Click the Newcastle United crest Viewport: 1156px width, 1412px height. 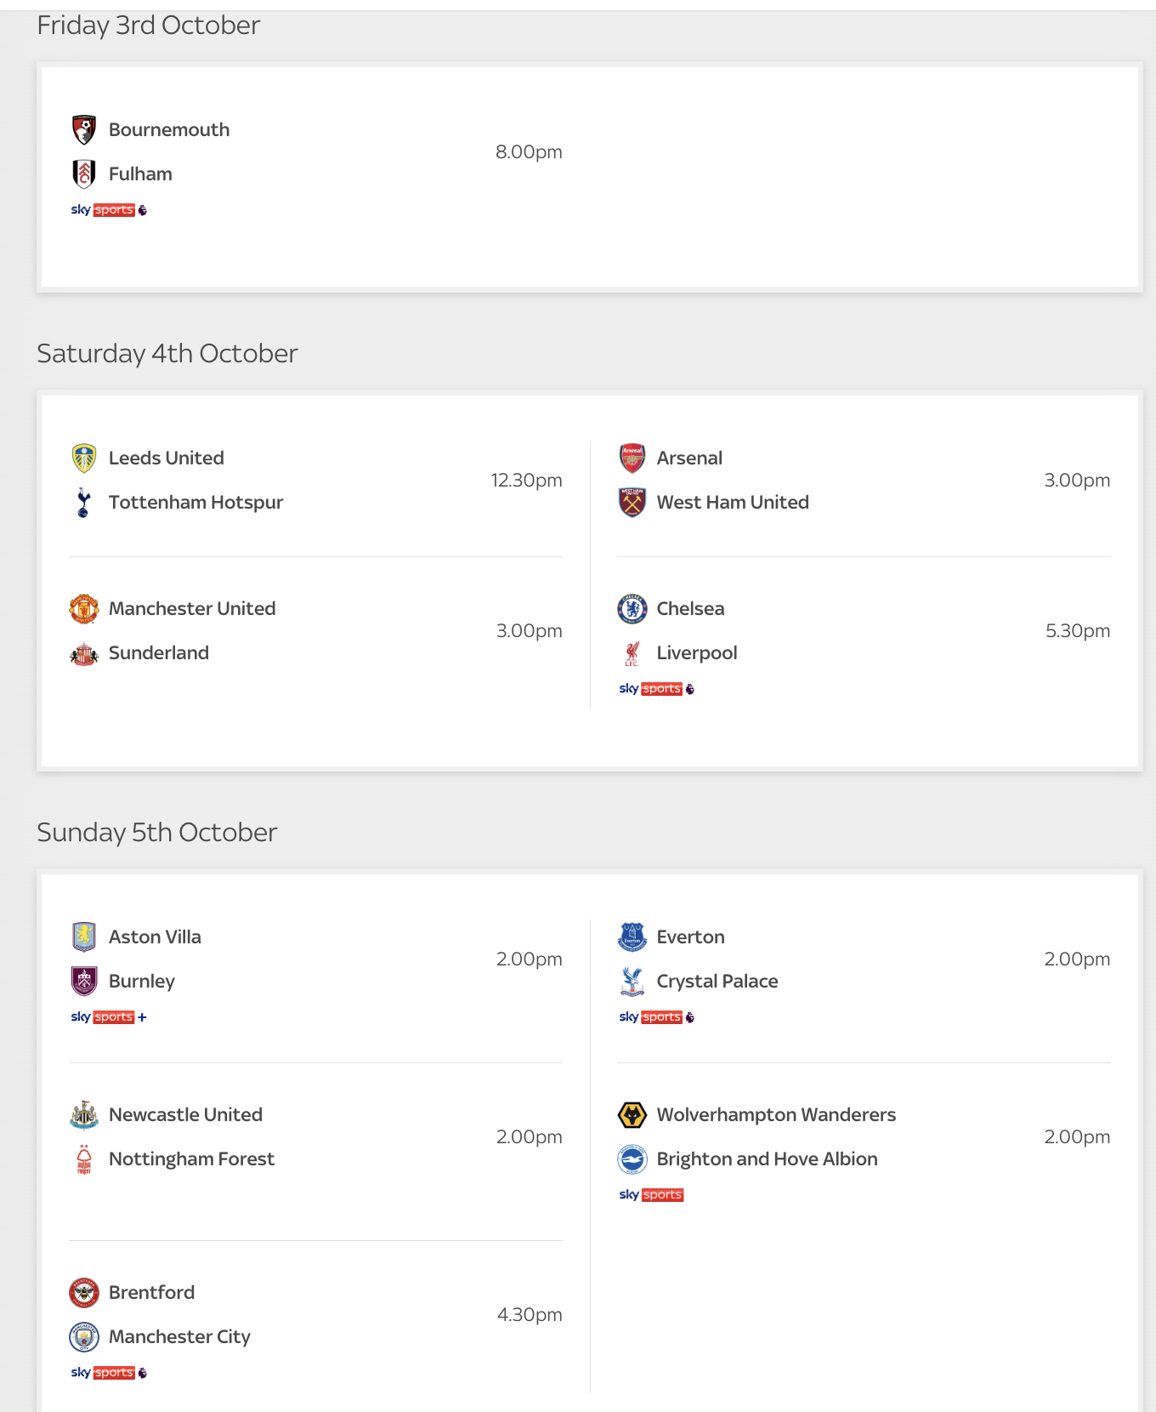pyautogui.click(x=83, y=1115)
